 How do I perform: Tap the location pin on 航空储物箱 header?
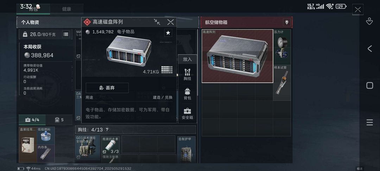click(287, 23)
